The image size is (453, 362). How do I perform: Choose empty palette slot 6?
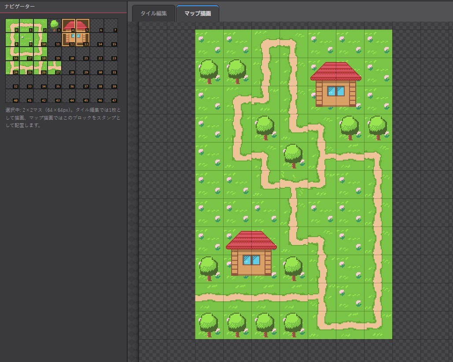[x=97, y=26]
